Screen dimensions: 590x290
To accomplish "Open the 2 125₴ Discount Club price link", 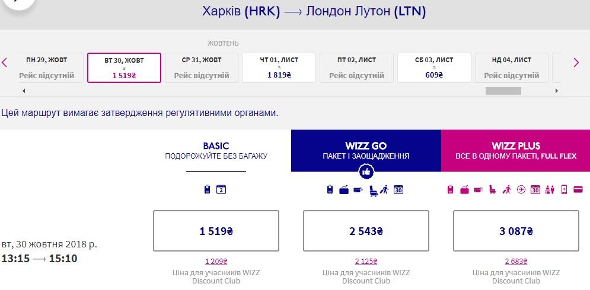I will (366, 261).
